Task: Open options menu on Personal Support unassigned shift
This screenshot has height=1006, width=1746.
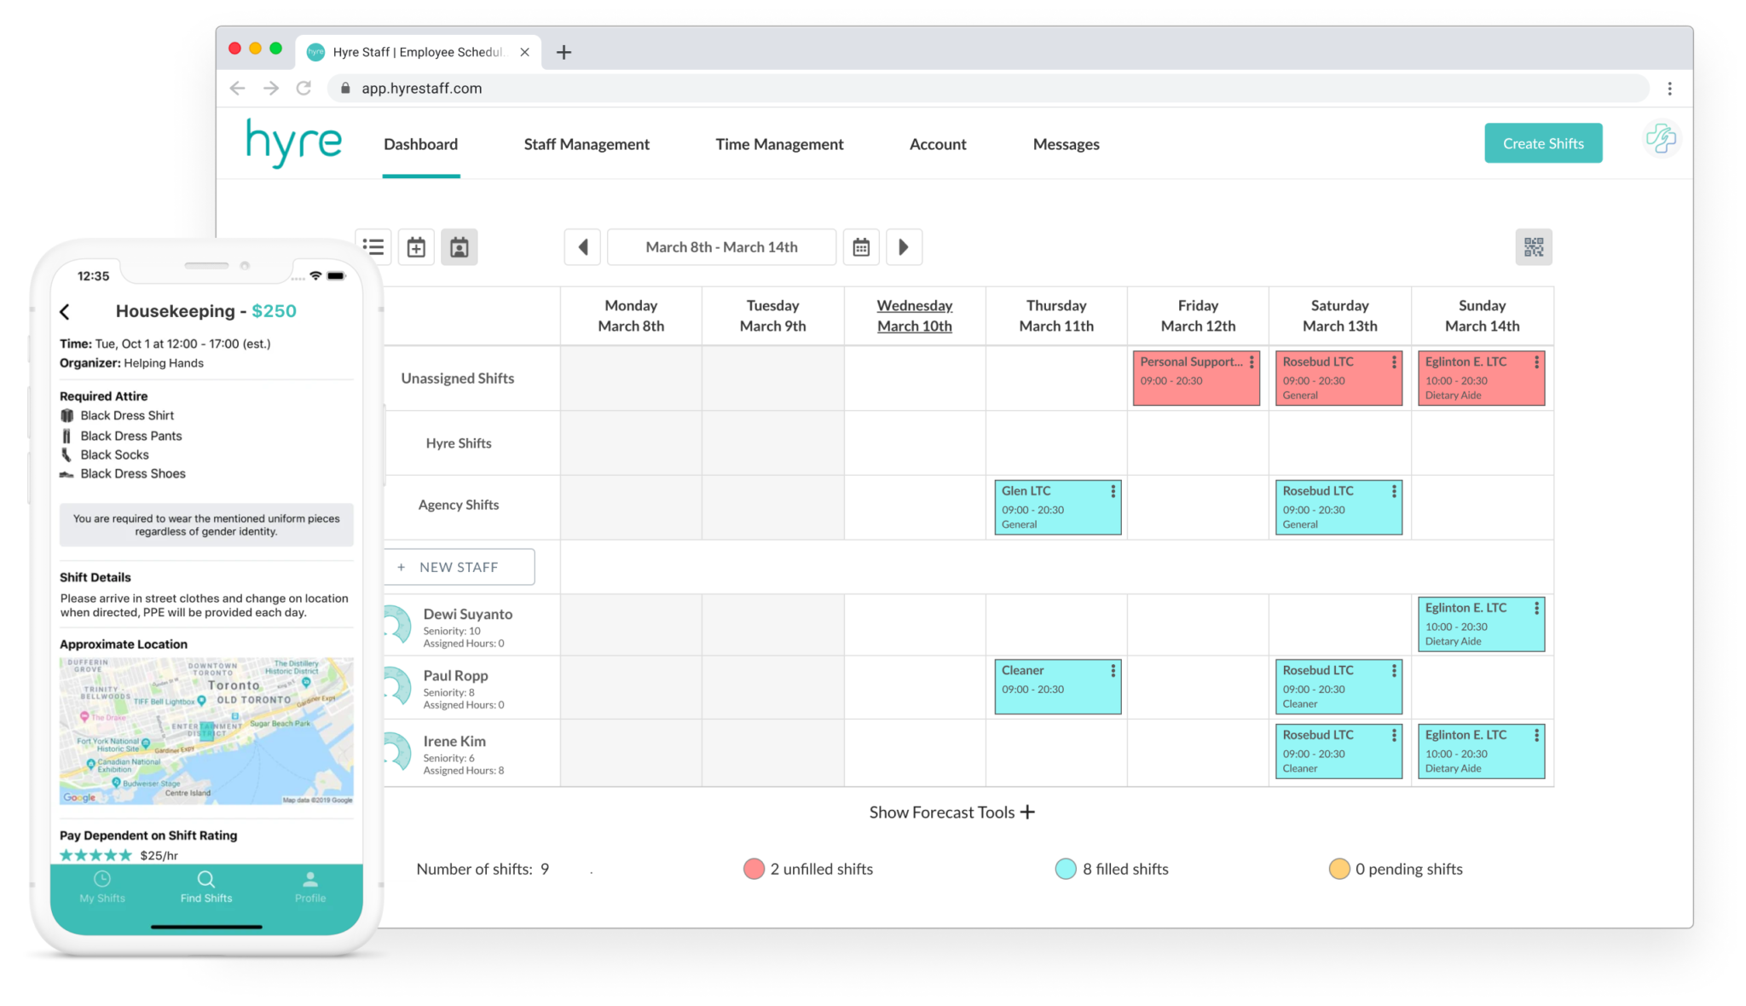Action: (x=1252, y=361)
